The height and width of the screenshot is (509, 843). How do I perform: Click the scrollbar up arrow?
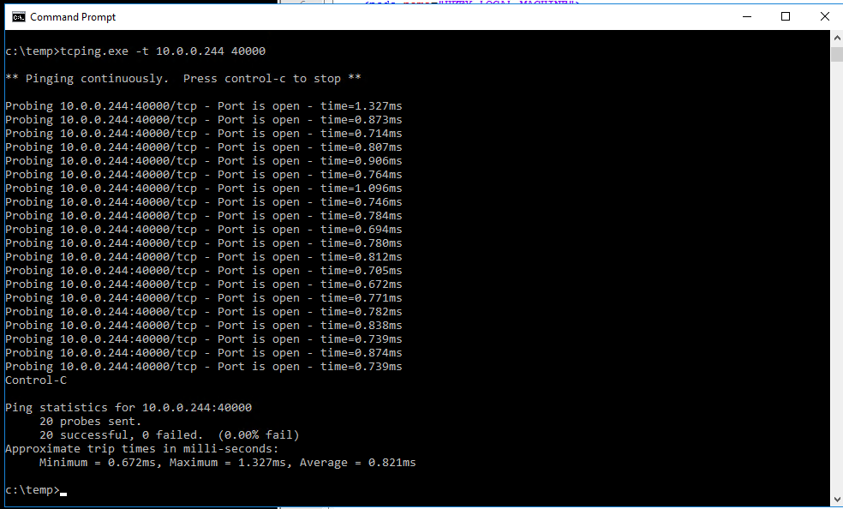pyautogui.click(x=836, y=39)
